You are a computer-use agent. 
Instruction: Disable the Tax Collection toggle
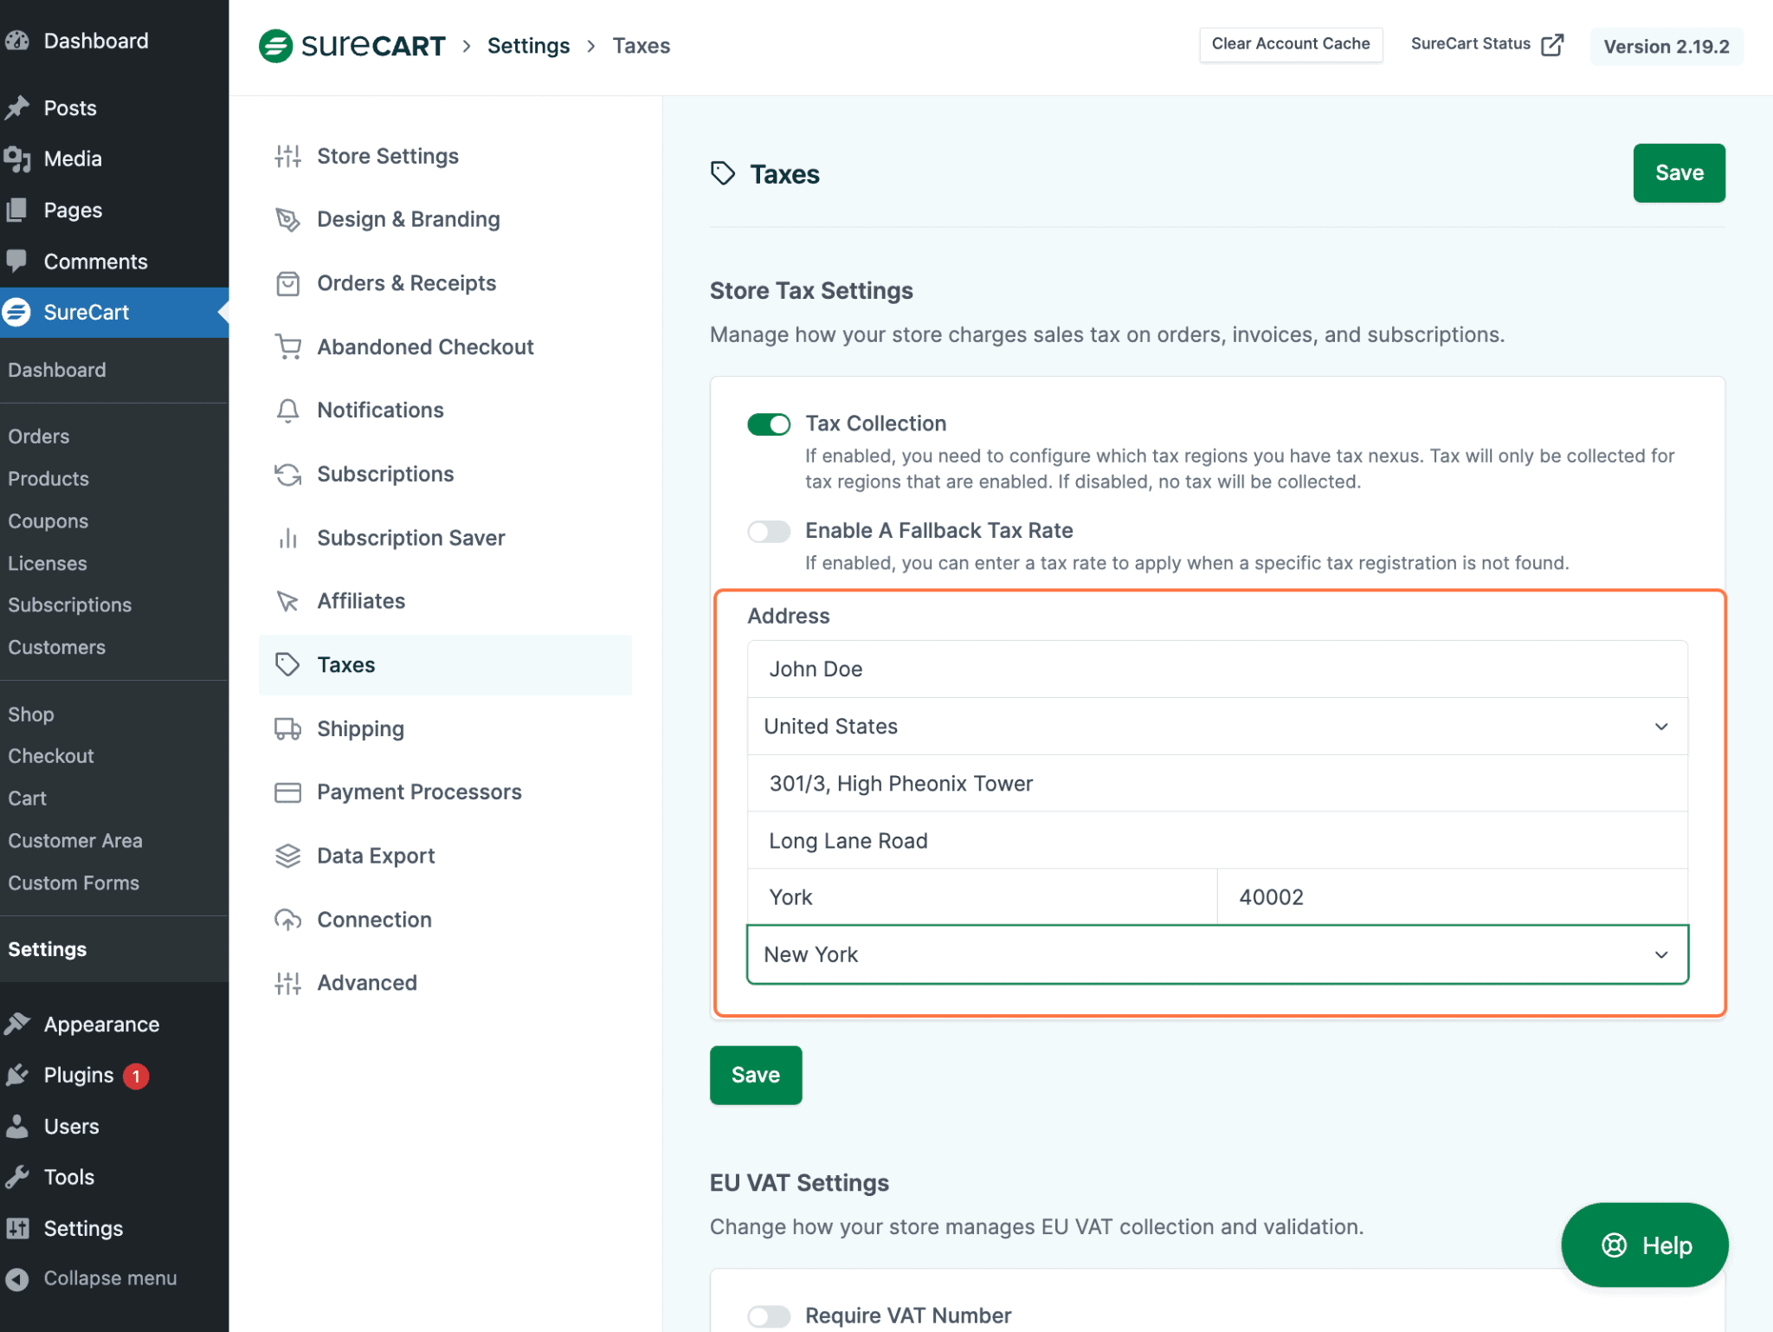click(x=769, y=424)
